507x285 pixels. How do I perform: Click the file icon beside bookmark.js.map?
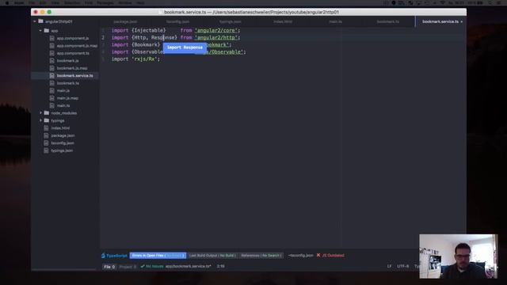click(x=51, y=68)
